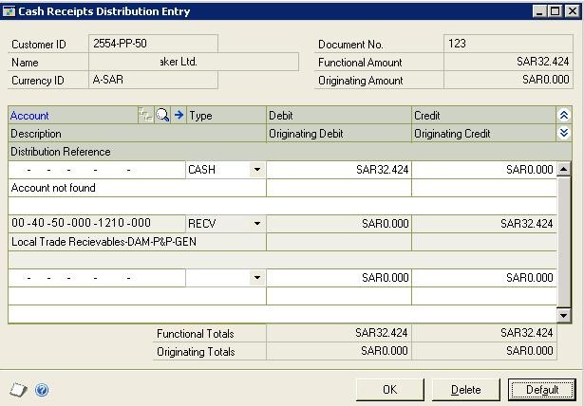Open the CASH type dropdown
Image resolution: width=584 pixels, height=406 pixels.
click(257, 170)
